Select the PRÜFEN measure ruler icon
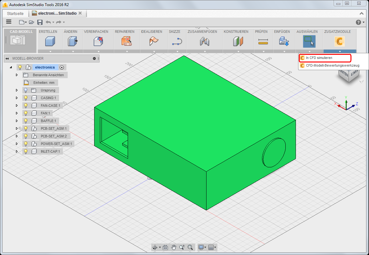 263,42
